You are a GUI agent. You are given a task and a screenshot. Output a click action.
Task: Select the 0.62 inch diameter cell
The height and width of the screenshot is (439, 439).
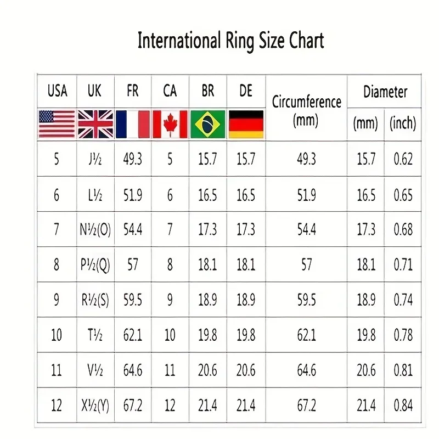point(403,159)
